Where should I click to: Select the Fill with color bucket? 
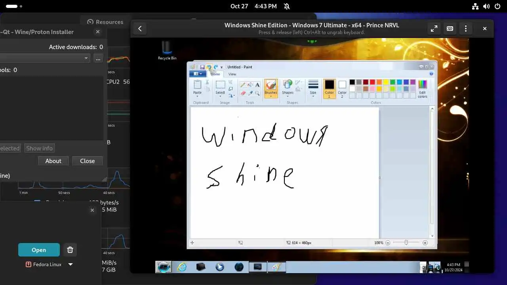click(x=250, y=85)
